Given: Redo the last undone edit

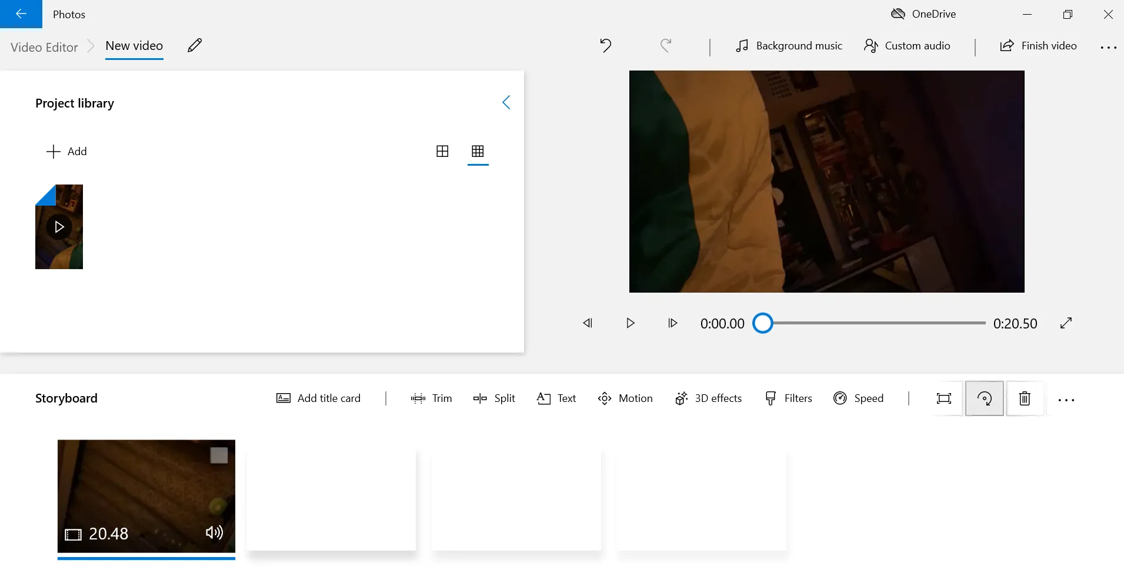Looking at the screenshot, I should 665,46.
